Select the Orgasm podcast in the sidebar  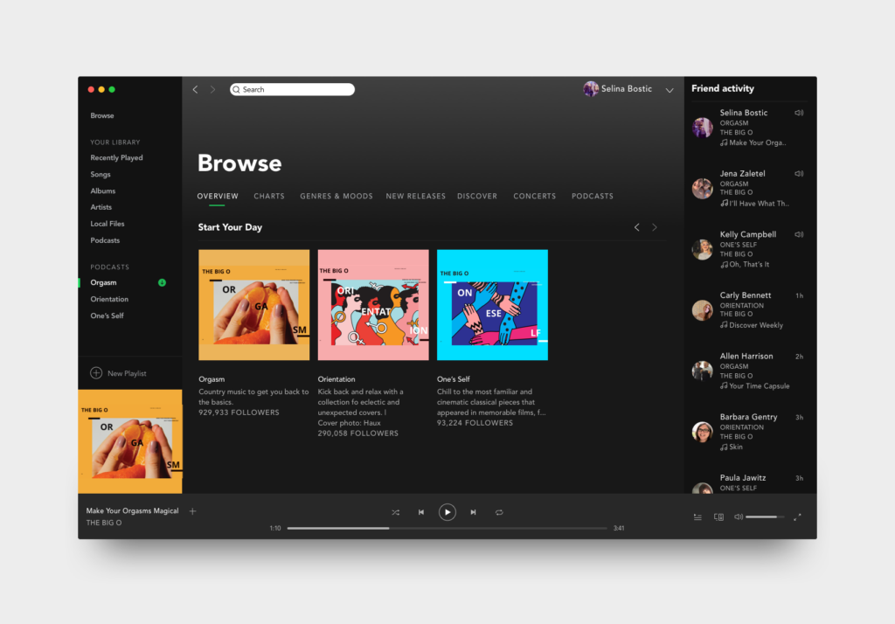pyautogui.click(x=103, y=282)
